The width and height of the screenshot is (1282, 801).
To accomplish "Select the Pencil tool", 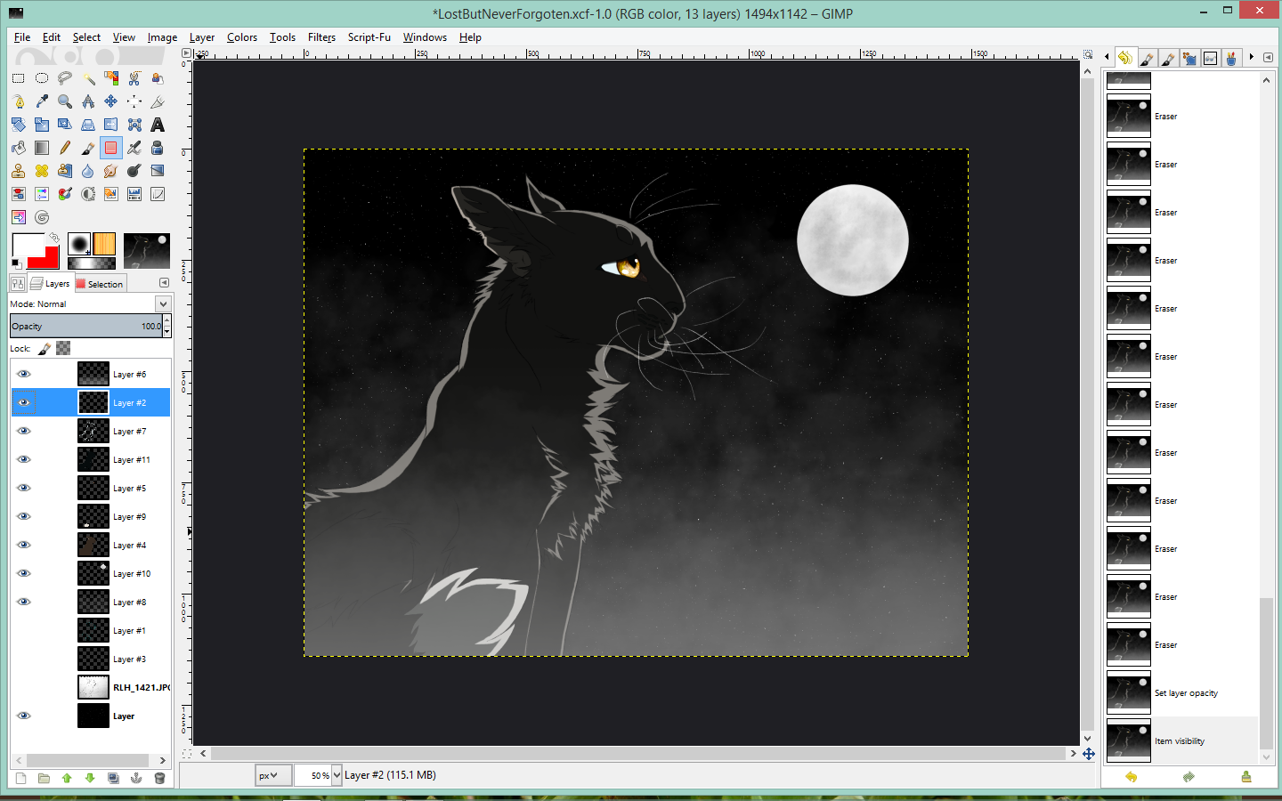I will pos(65,148).
